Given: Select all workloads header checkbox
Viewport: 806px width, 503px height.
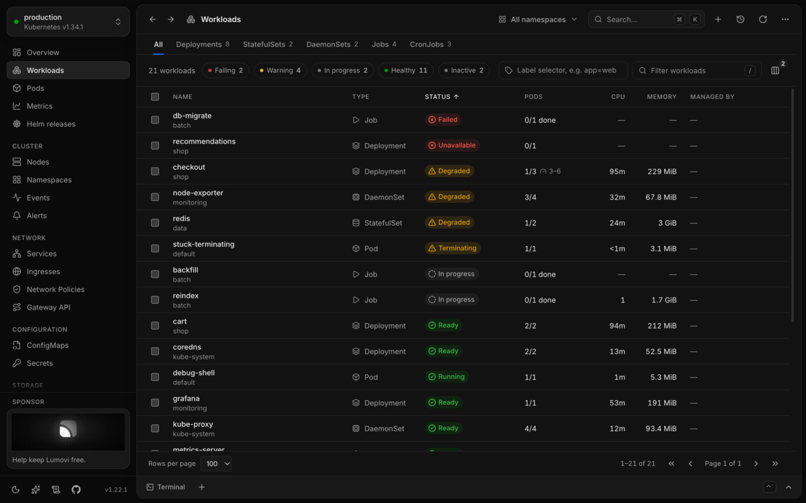Looking at the screenshot, I should click(x=155, y=97).
